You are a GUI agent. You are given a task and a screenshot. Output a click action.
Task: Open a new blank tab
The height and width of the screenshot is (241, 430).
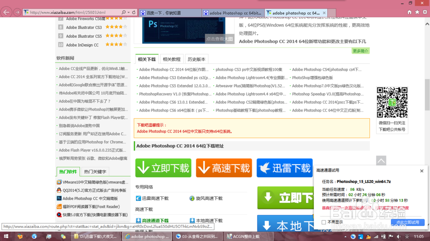pyautogui.click(x=332, y=13)
